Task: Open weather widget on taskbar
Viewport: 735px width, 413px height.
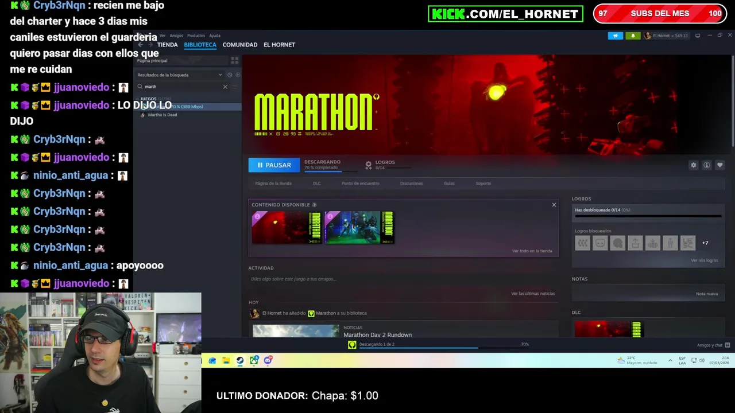Action: (x=637, y=360)
